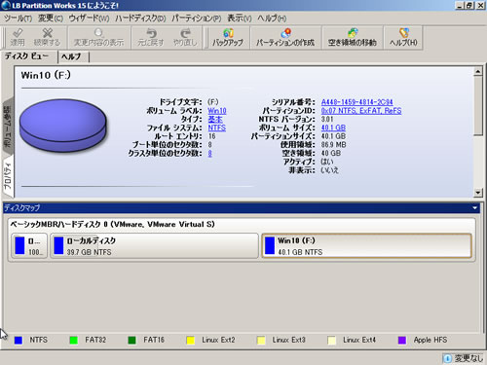
Task: Select the ローカルディスク 39.7 GB partition block
Action: coord(154,246)
